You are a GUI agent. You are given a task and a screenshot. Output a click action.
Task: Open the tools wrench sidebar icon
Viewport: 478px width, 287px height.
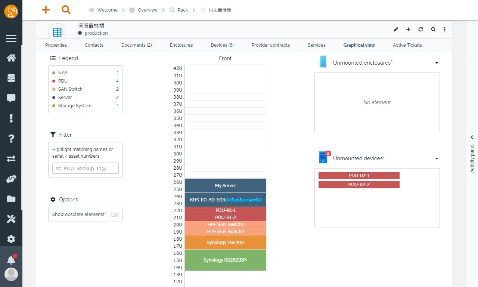pos(11,219)
